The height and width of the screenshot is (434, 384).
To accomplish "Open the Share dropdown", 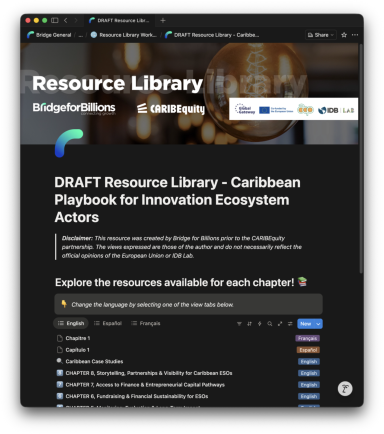I will click(320, 35).
